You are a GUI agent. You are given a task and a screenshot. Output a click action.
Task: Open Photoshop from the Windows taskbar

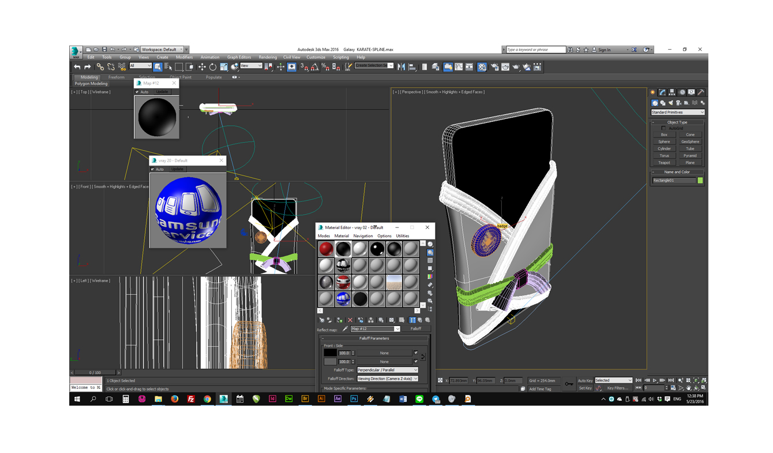pos(354,399)
